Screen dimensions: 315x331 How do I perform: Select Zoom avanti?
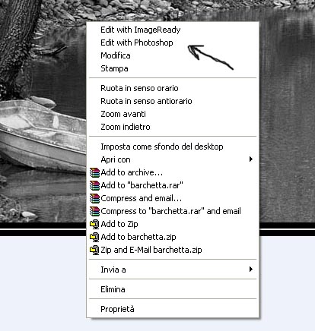[123, 114]
